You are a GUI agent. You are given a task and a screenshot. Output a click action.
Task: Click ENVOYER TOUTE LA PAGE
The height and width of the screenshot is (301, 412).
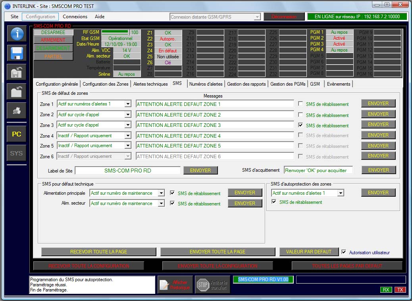click(x=218, y=252)
